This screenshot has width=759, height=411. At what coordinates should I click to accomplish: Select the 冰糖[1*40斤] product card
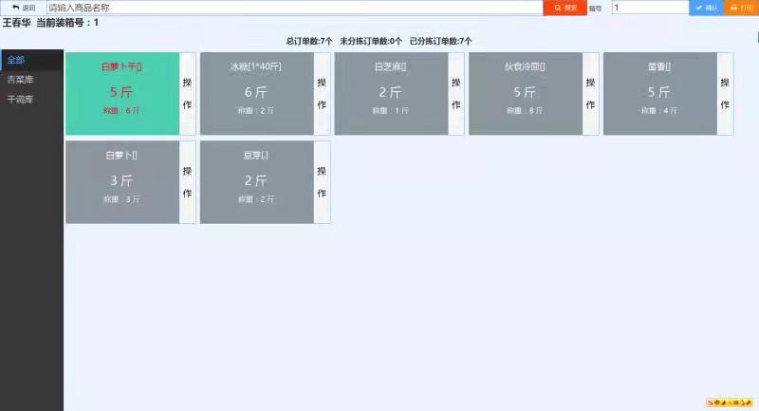pyautogui.click(x=256, y=93)
